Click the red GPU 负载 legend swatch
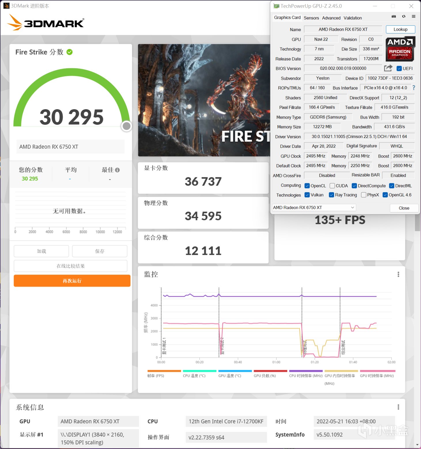 tap(271, 371)
